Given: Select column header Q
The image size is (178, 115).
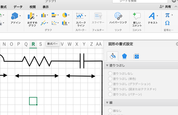Looking at the screenshot, I should [26, 44].
